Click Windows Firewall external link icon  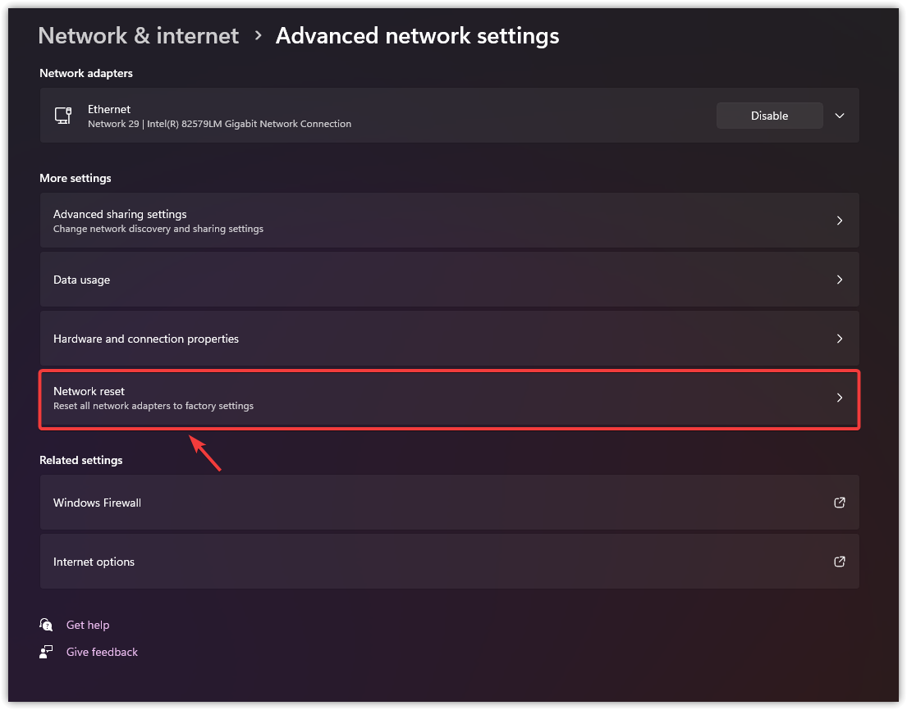pyautogui.click(x=839, y=503)
